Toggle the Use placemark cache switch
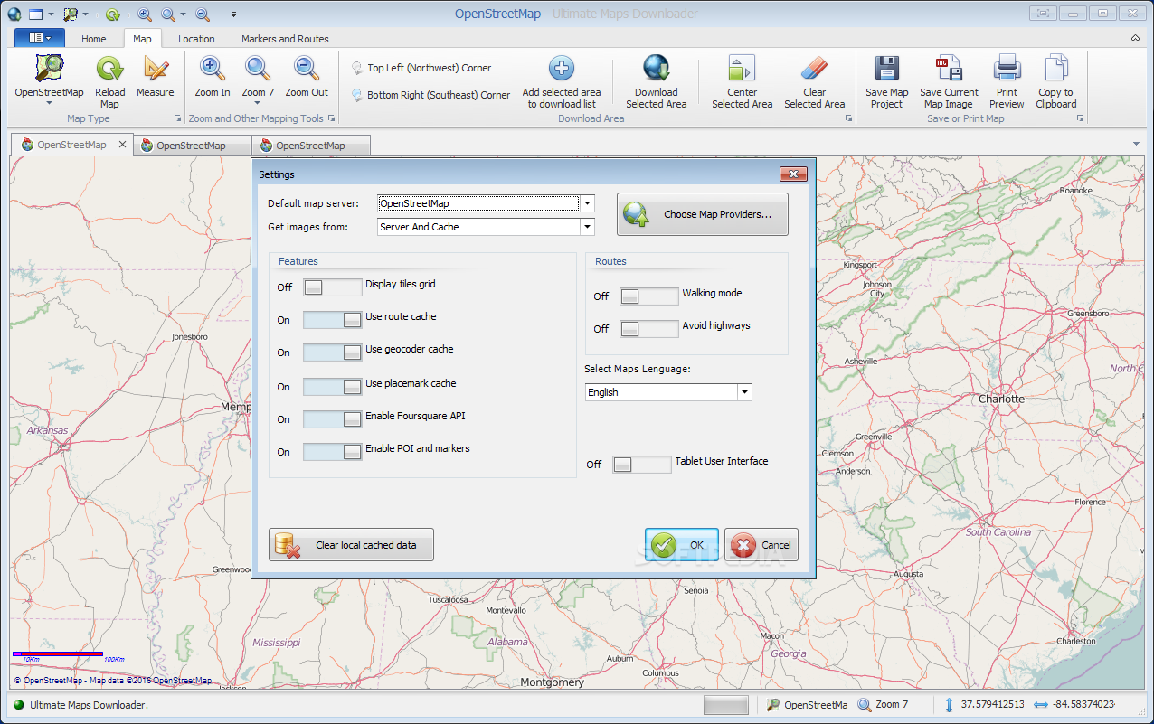This screenshot has height=724, width=1154. (332, 387)
